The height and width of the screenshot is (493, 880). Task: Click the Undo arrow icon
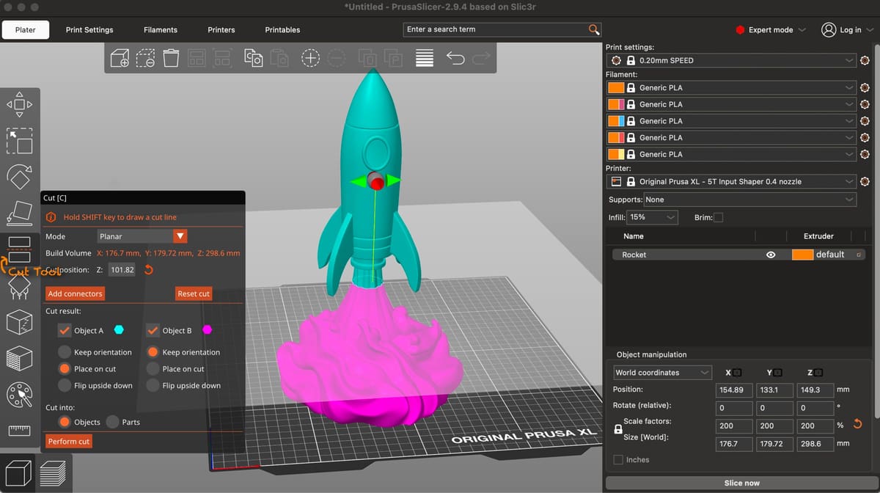pyautogui.click(x=455, y=58)
